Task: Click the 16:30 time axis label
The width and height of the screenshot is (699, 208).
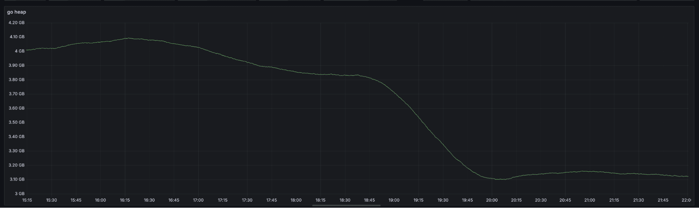Action: coord(149,200)
